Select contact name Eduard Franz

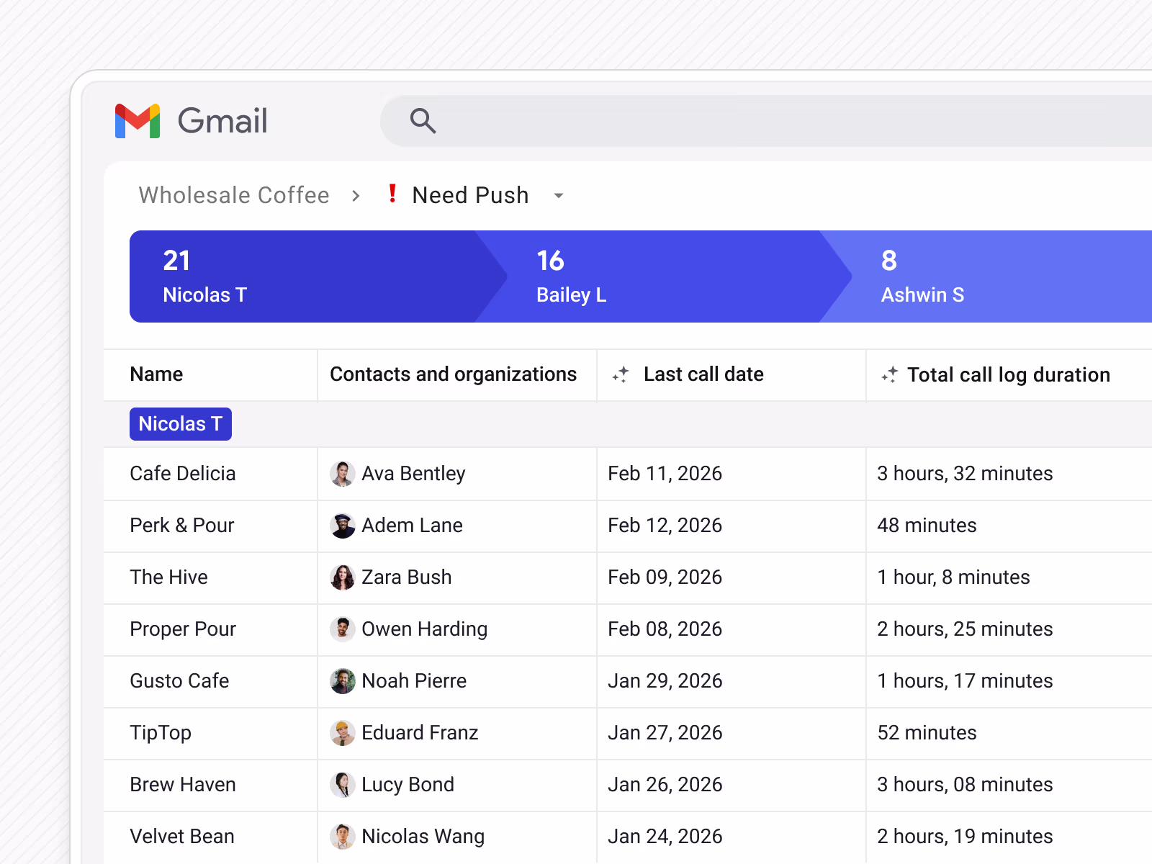point(420,733)
